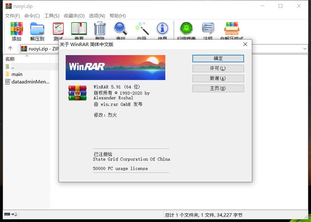Open the Wizard wand icon
This screenshot has width=311, height=222.
click(x=142, y=29)
